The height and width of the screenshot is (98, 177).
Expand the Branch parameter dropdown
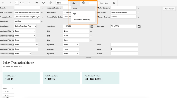[x=42, y=8]
